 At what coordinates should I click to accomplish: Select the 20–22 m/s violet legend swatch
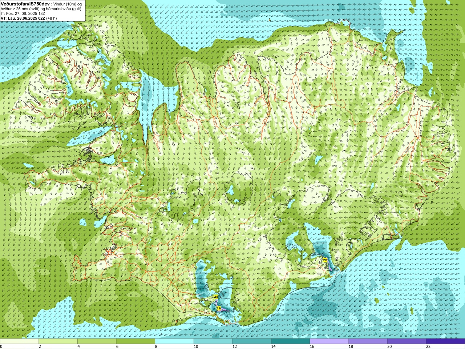(407, 341)
